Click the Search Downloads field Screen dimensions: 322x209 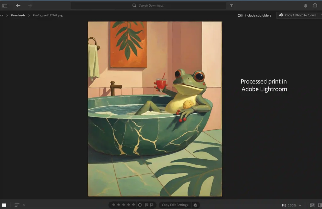(x=151, y=5)
